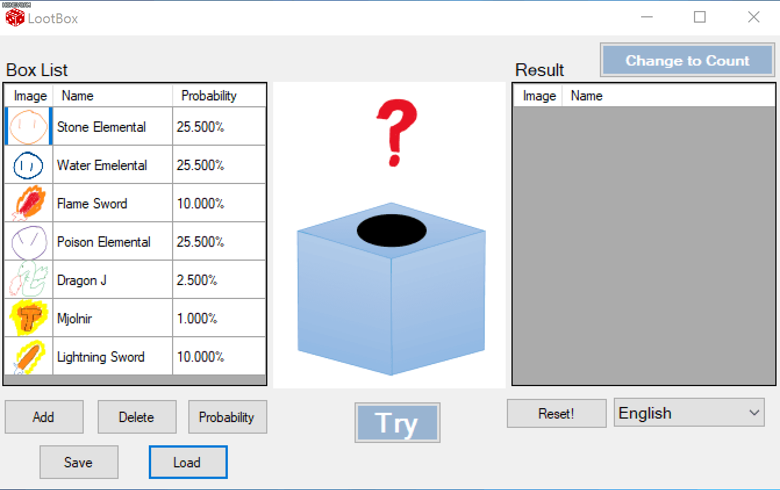Select the Water Emelental item icon
The height and width of the screenshot is (490, 780).
tap(28, 164)
